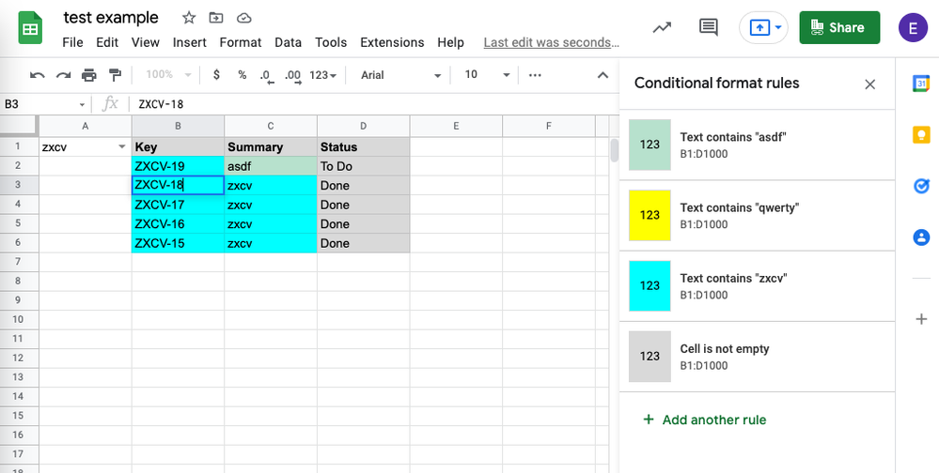Open the Cell is not empty rule
The height and width of the screenshot is (473, 939).
coord(757,357)
